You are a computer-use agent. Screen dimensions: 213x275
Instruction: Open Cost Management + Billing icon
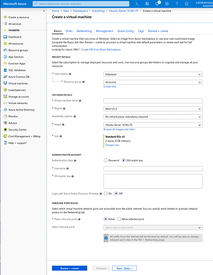pos(5,136)
